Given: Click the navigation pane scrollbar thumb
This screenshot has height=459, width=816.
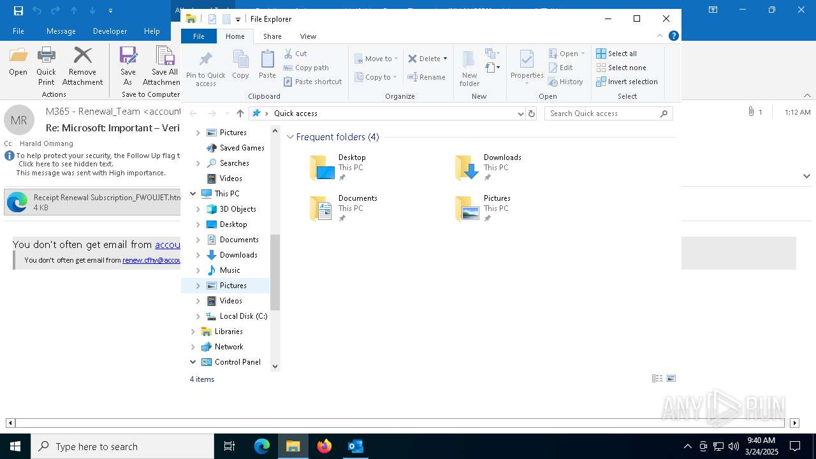Looking at the screenshot, I should click(275, 272).
